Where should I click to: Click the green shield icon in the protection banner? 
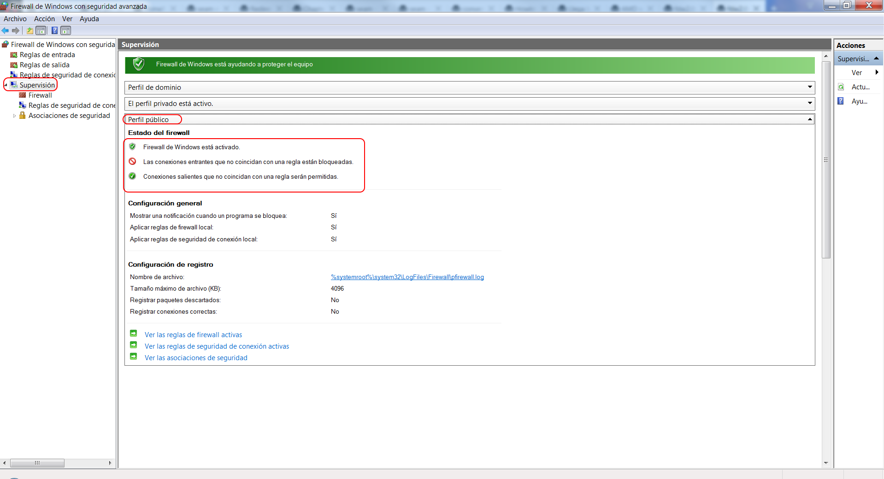(138, 64)
